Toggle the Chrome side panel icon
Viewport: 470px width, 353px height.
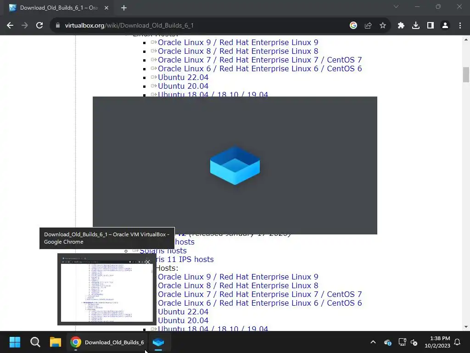[x=431, y=26]
